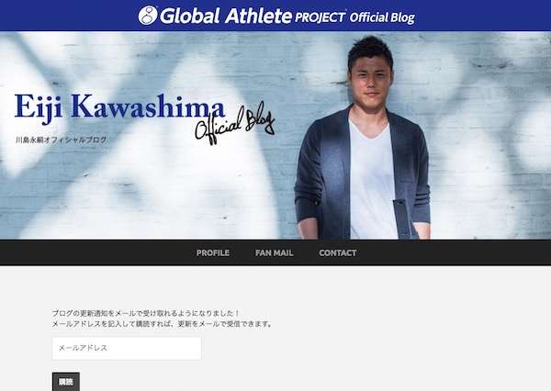Screen dimensions: 551x391
Task: Click the Global Athlete Project logo icon
Action: 148,15
